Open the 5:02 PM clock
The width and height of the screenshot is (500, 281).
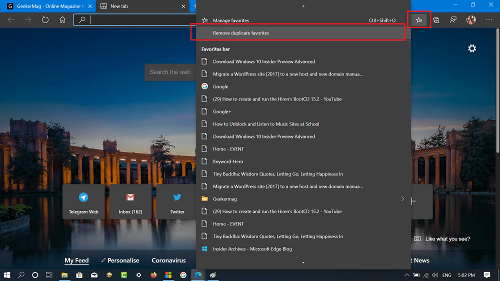[466, 275]
